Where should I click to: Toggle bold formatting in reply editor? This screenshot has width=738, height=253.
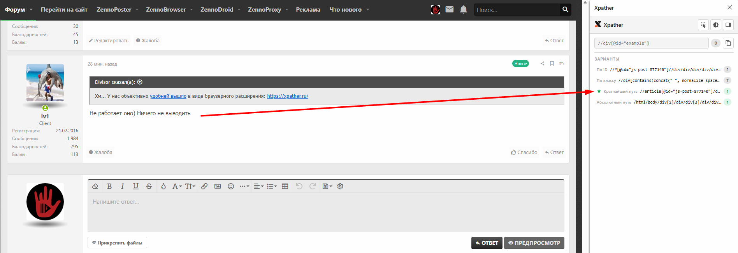(x=109, y=186)
